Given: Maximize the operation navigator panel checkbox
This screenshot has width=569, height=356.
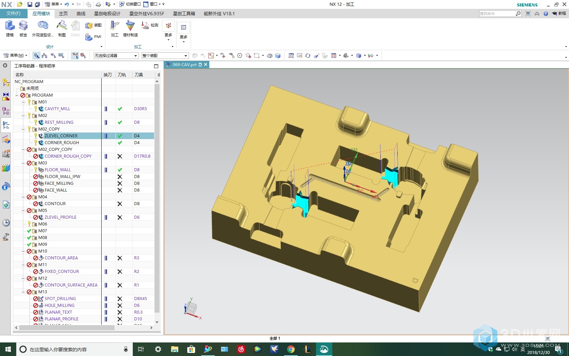Looking at the screenshot, I should click(156, 66).
